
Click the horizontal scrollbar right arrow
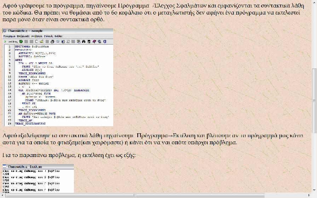pyautogui.click(x=309, y=195)
